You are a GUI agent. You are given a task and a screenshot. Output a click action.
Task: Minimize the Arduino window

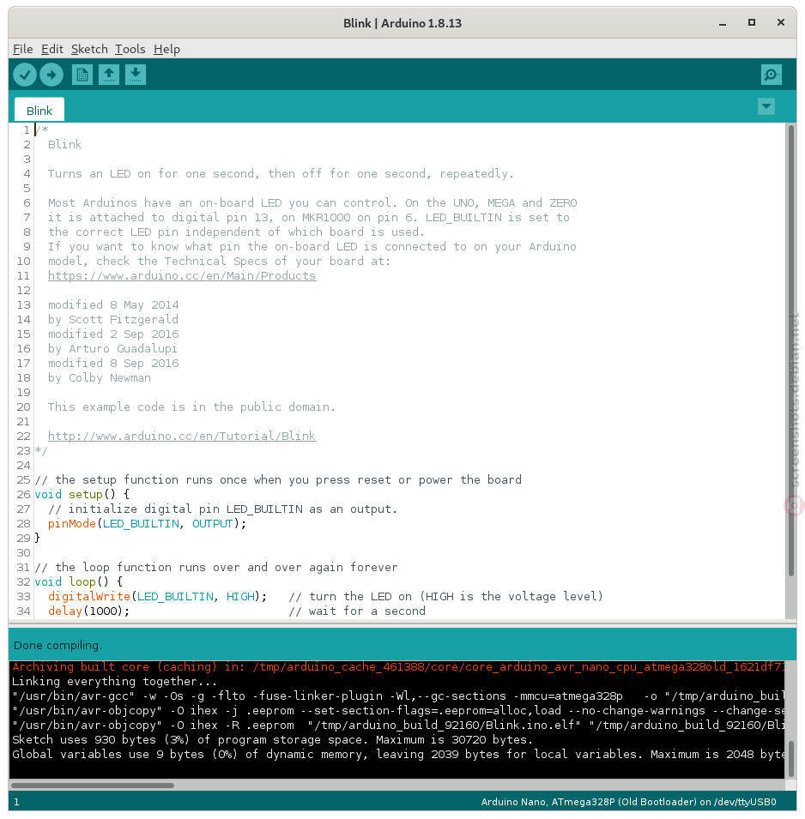click(x=723, y=23)
